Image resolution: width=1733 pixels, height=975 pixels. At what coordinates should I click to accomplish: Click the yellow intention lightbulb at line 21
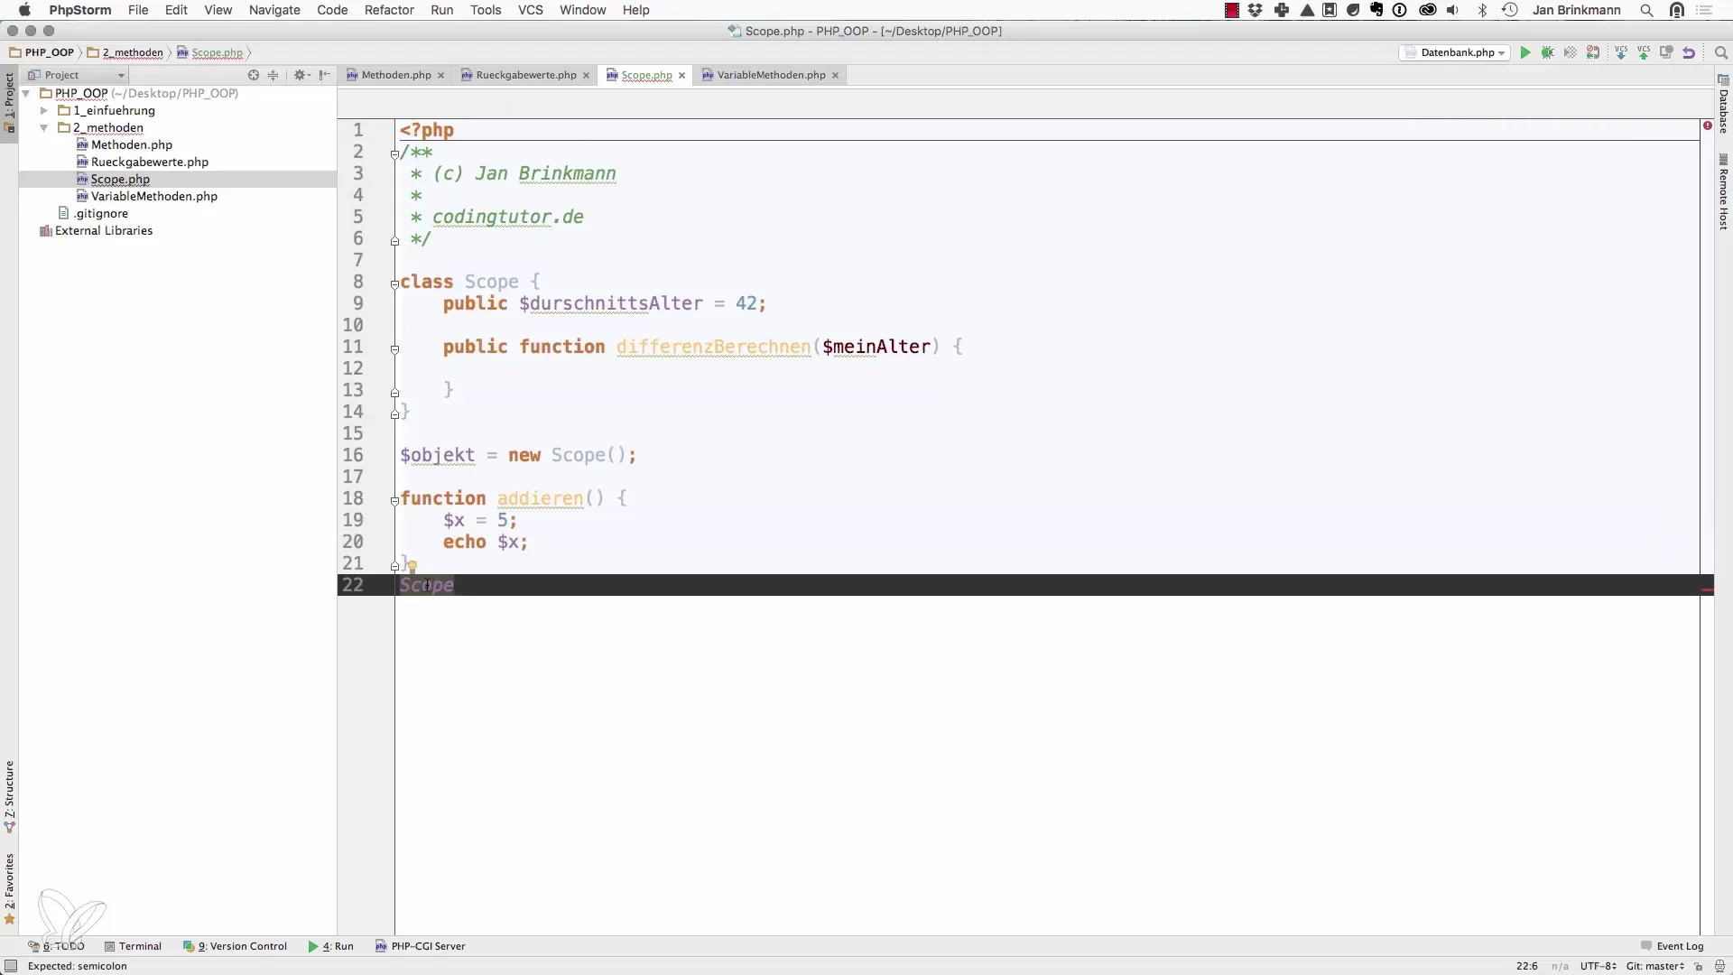coord(412,566)
